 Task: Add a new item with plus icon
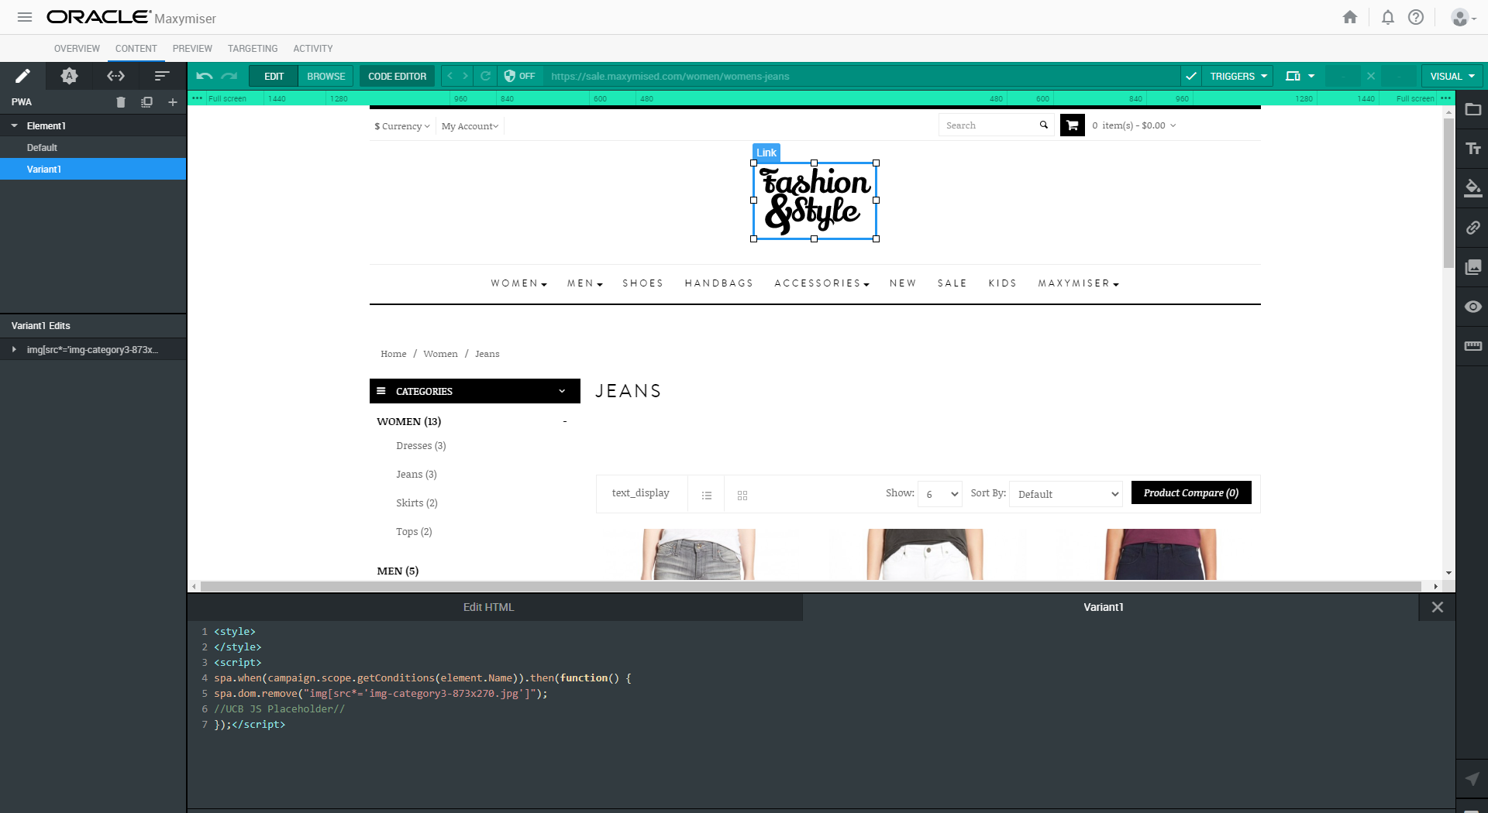tap(173, 102)
